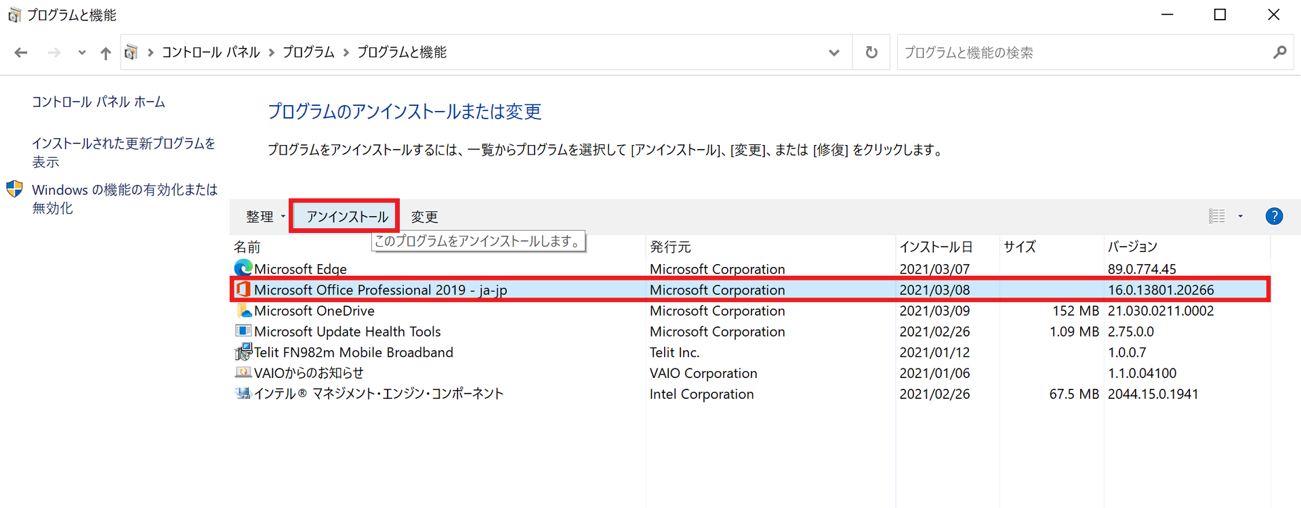Click the Back navigation arrow

coord(21,53)
